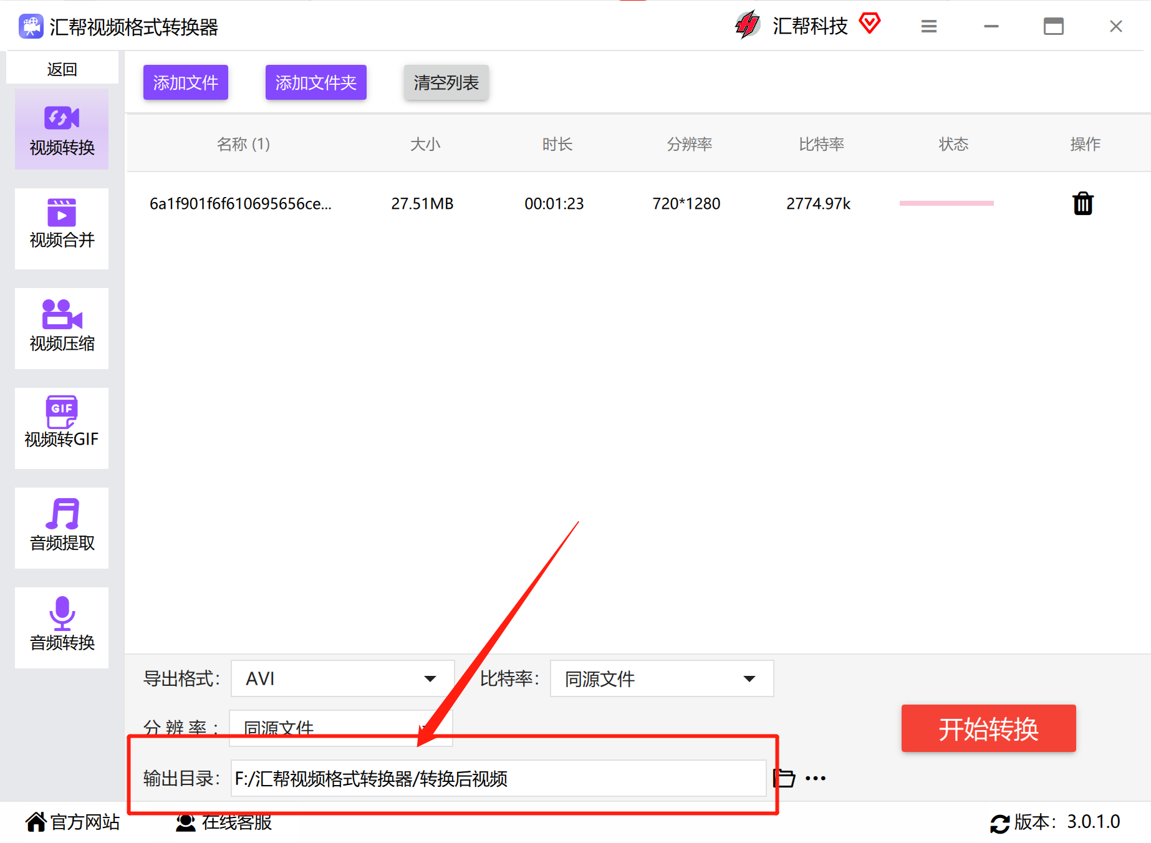Image resolution: width=1151 pixels, height=843 pixels.
Task: Open 在线客服 online support
Action: [224, 822]
